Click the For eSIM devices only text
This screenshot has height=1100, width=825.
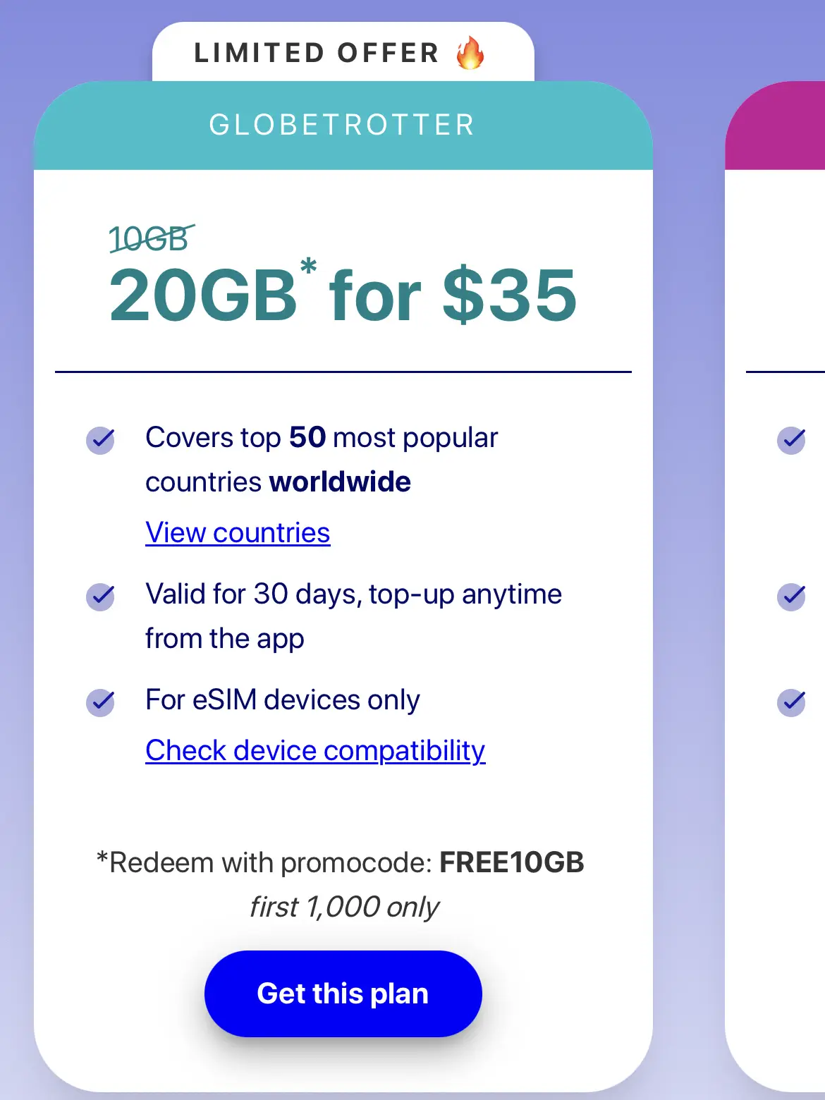pyautogui.click(x=282, y=700)
